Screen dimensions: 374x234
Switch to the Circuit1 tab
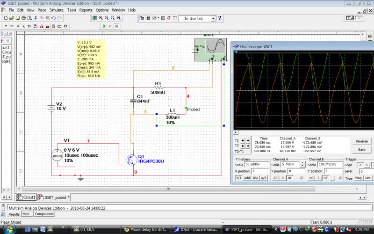26,197
